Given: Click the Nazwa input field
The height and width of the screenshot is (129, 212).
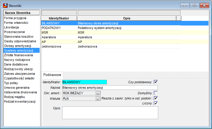Looking at the screenshot, I should click(x=110, y=88).
